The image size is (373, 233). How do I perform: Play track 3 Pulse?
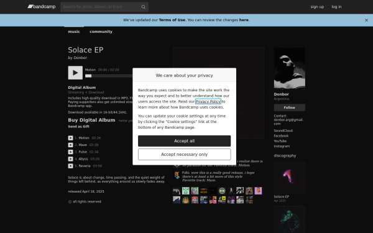pyautogui.click(x=70, y=152)
